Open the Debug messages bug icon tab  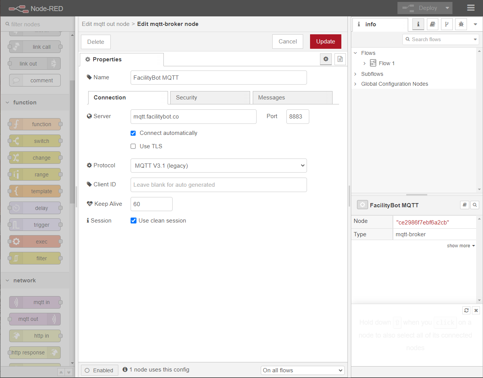[x=461, y=24]
